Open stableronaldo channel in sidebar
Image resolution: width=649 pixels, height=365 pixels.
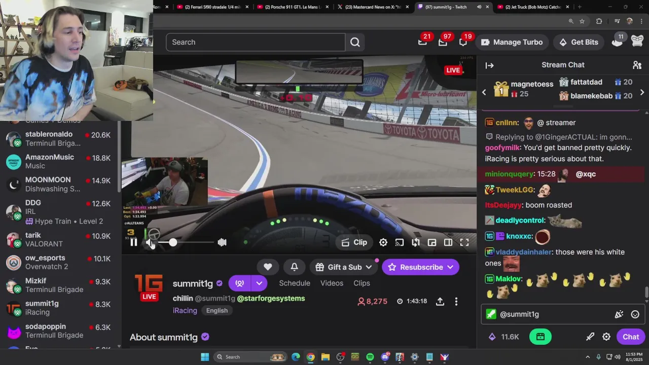60,138
